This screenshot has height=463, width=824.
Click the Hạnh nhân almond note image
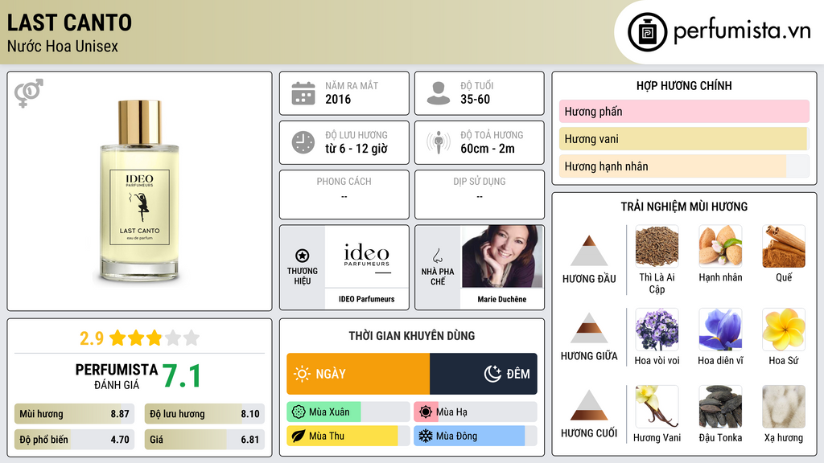coord(720,246)
